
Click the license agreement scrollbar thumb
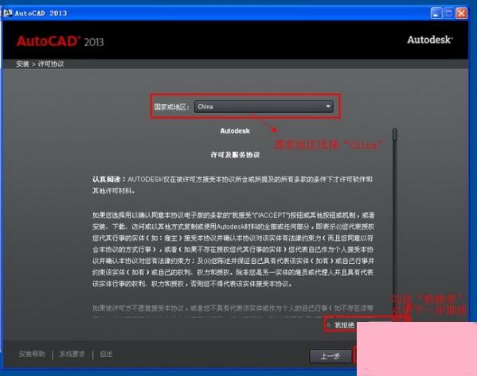coord(395,134)
